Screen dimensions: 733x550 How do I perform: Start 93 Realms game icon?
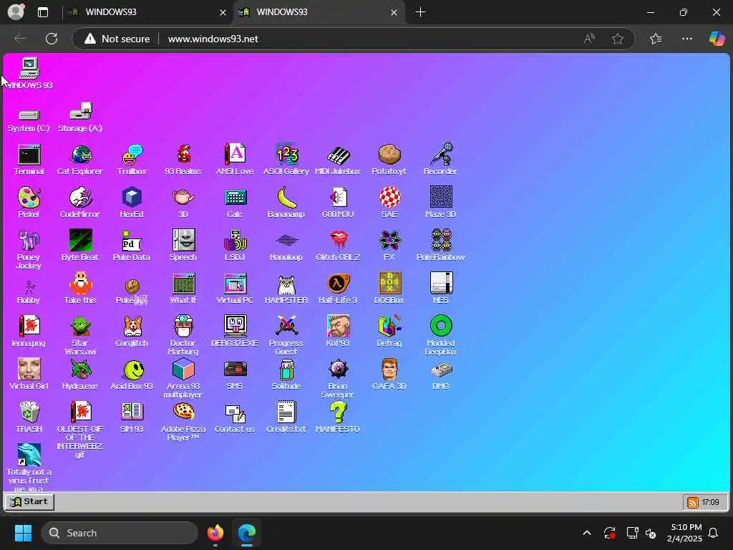[183, 160]
